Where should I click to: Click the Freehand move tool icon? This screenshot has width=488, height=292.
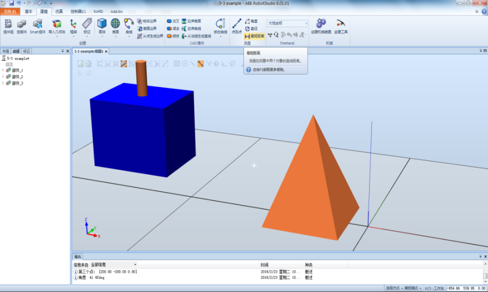(x=270, y=35)
